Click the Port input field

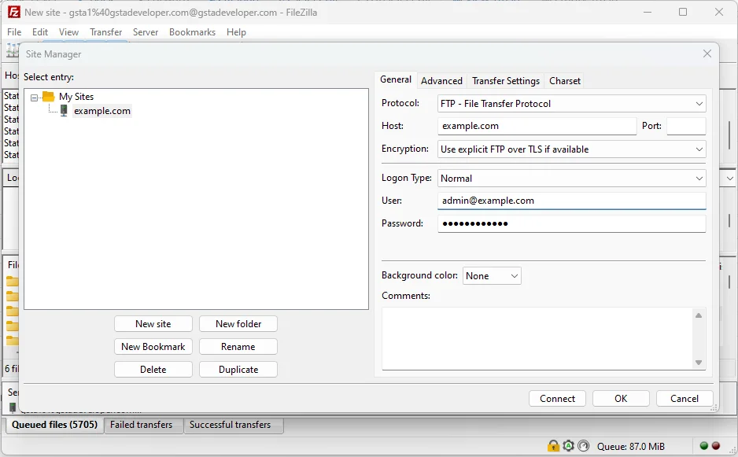686,126
